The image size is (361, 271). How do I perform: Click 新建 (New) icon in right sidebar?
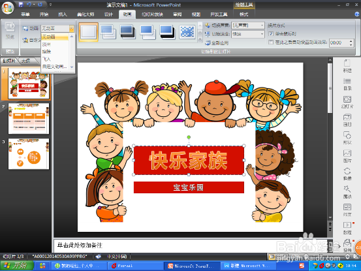click(347, 66)
